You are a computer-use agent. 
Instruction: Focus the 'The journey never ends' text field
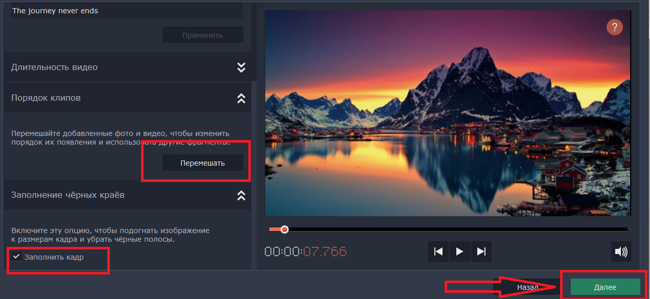(x=127, y=11)
